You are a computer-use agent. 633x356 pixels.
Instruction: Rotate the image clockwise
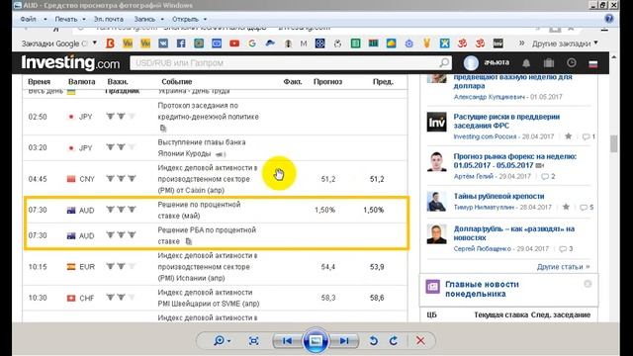394,341
